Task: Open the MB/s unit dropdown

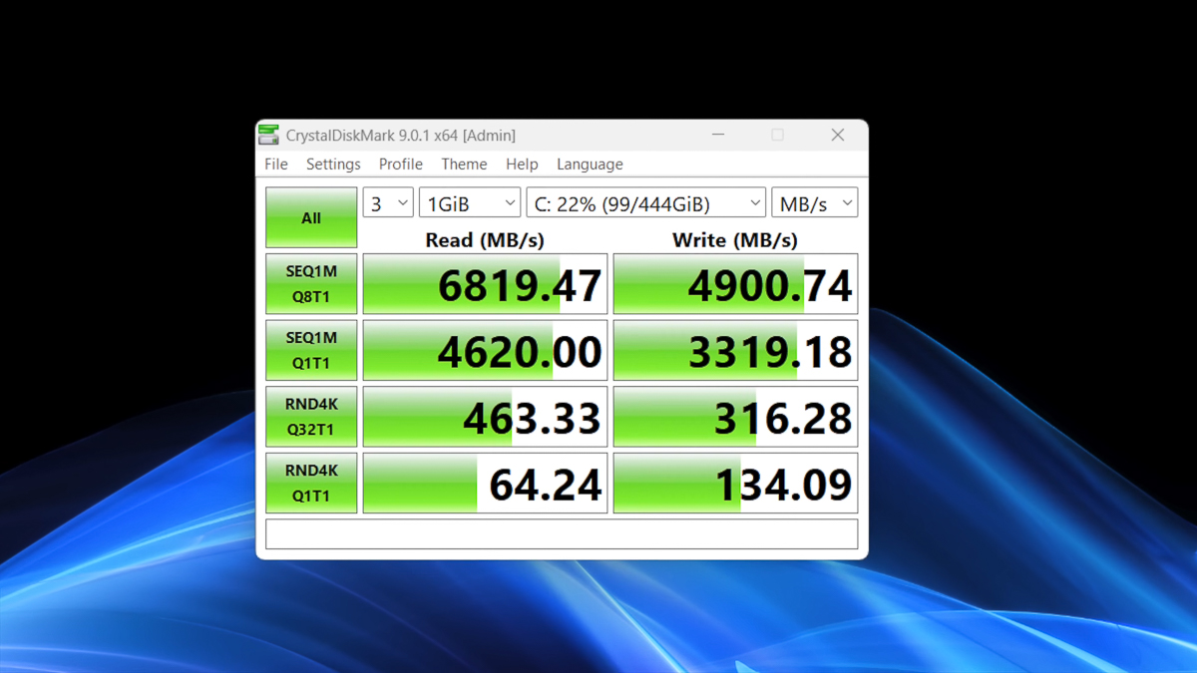Action: (x=815, y=203)
